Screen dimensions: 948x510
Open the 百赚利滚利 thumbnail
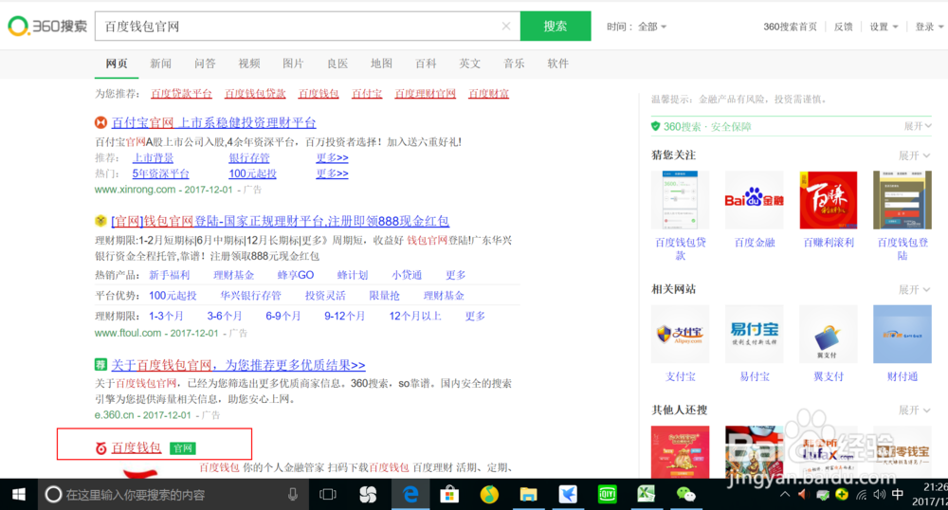[x=829, y=200]
